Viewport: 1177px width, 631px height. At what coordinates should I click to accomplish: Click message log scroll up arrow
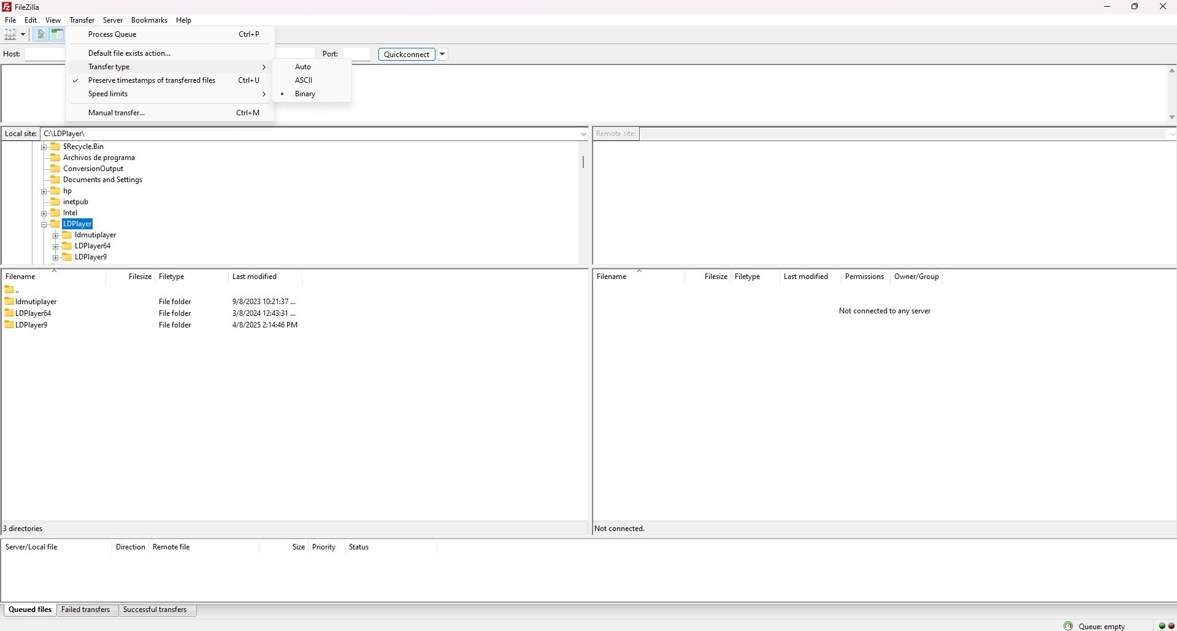(1171, 71)
